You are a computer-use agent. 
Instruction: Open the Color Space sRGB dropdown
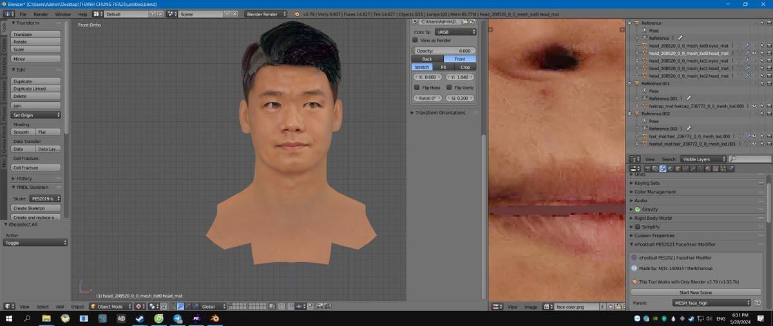455,32
